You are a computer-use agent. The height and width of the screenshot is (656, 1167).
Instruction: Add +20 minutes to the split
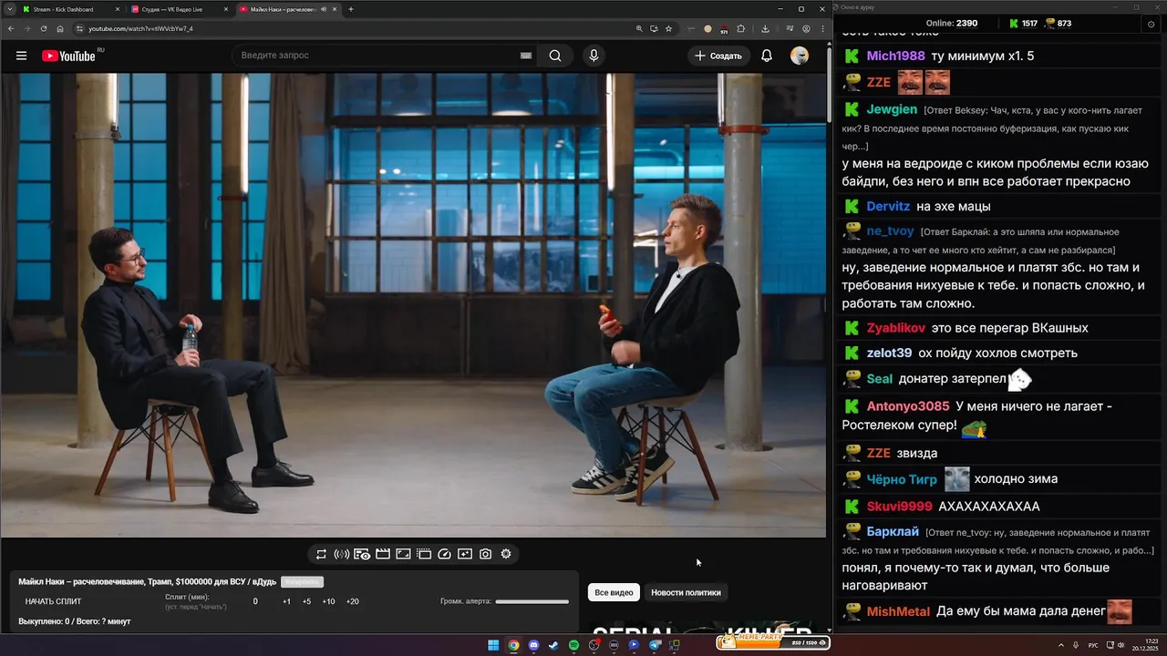[353, 601]
